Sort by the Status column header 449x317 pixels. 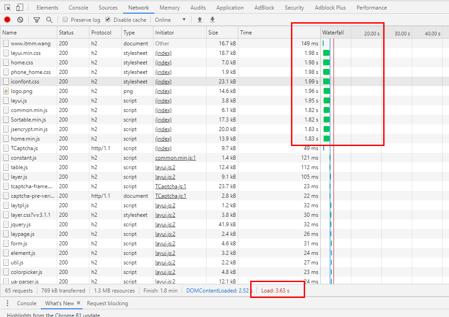point(73,33)
